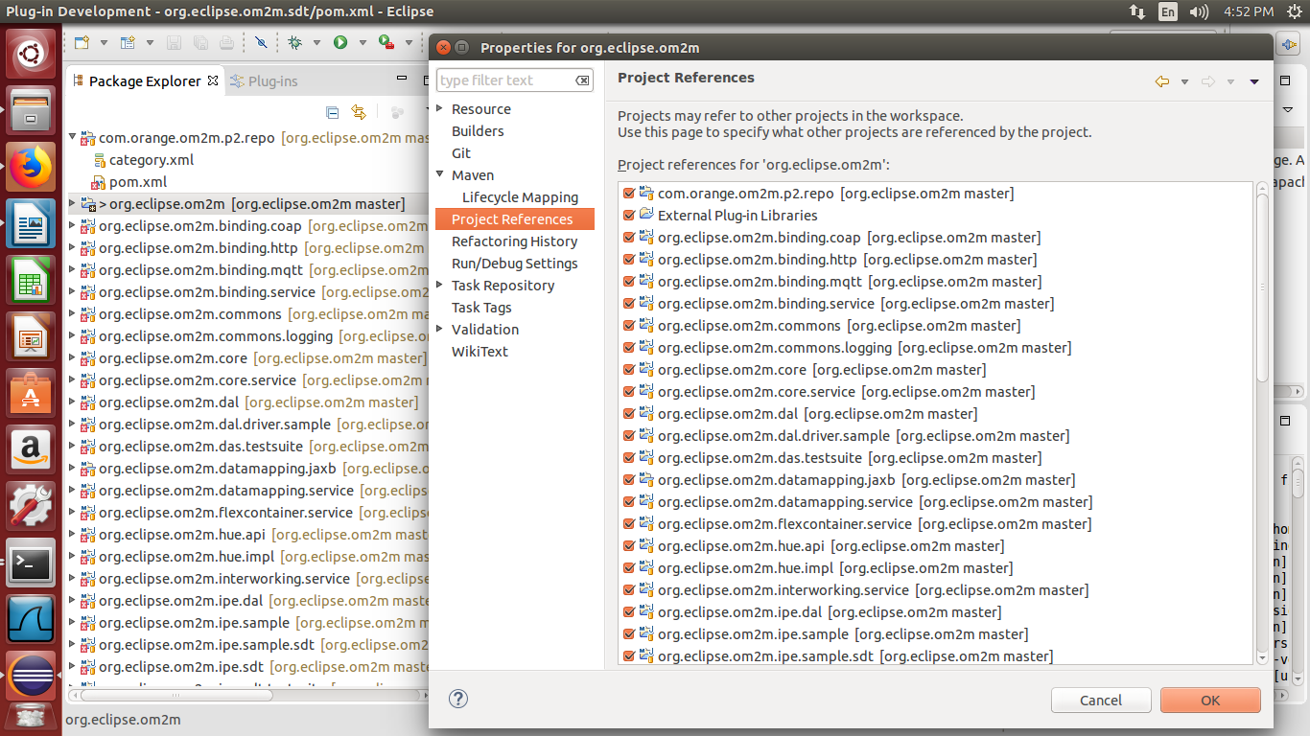Uncheck org.eclipse.om2m.hue.api reference
1310x736 pixels.
[x=629, y=546]
